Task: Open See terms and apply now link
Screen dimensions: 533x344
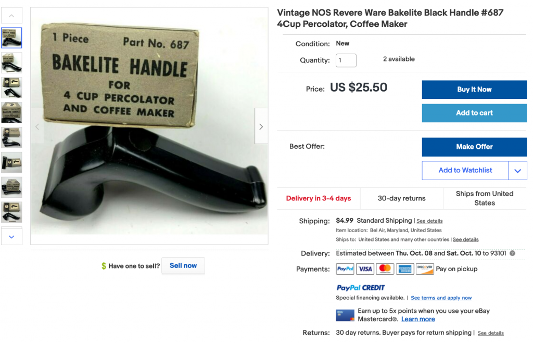Action: coord(441,298)
